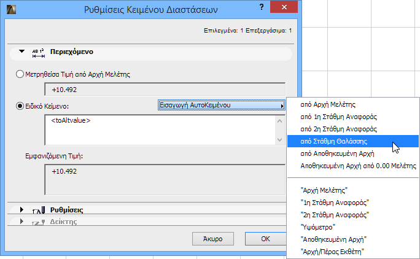Click the Εμφανιζόμενη Τιμή displayed value box
This screenshot has width=420, height=259.
pyautogui.click(x=165, y=180)
